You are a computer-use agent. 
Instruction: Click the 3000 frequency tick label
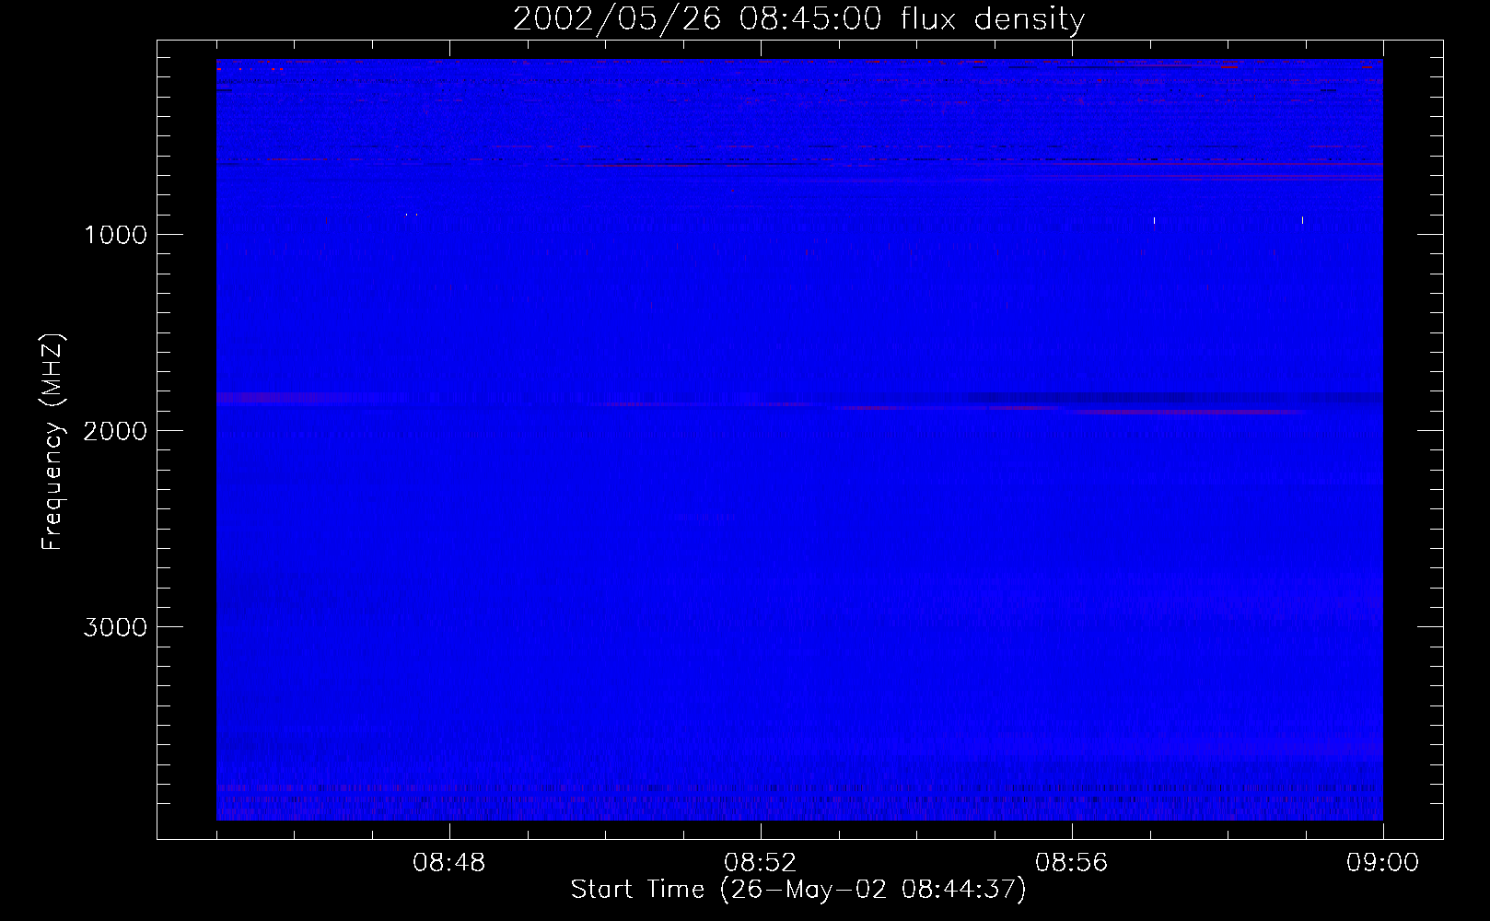(115, 627)
